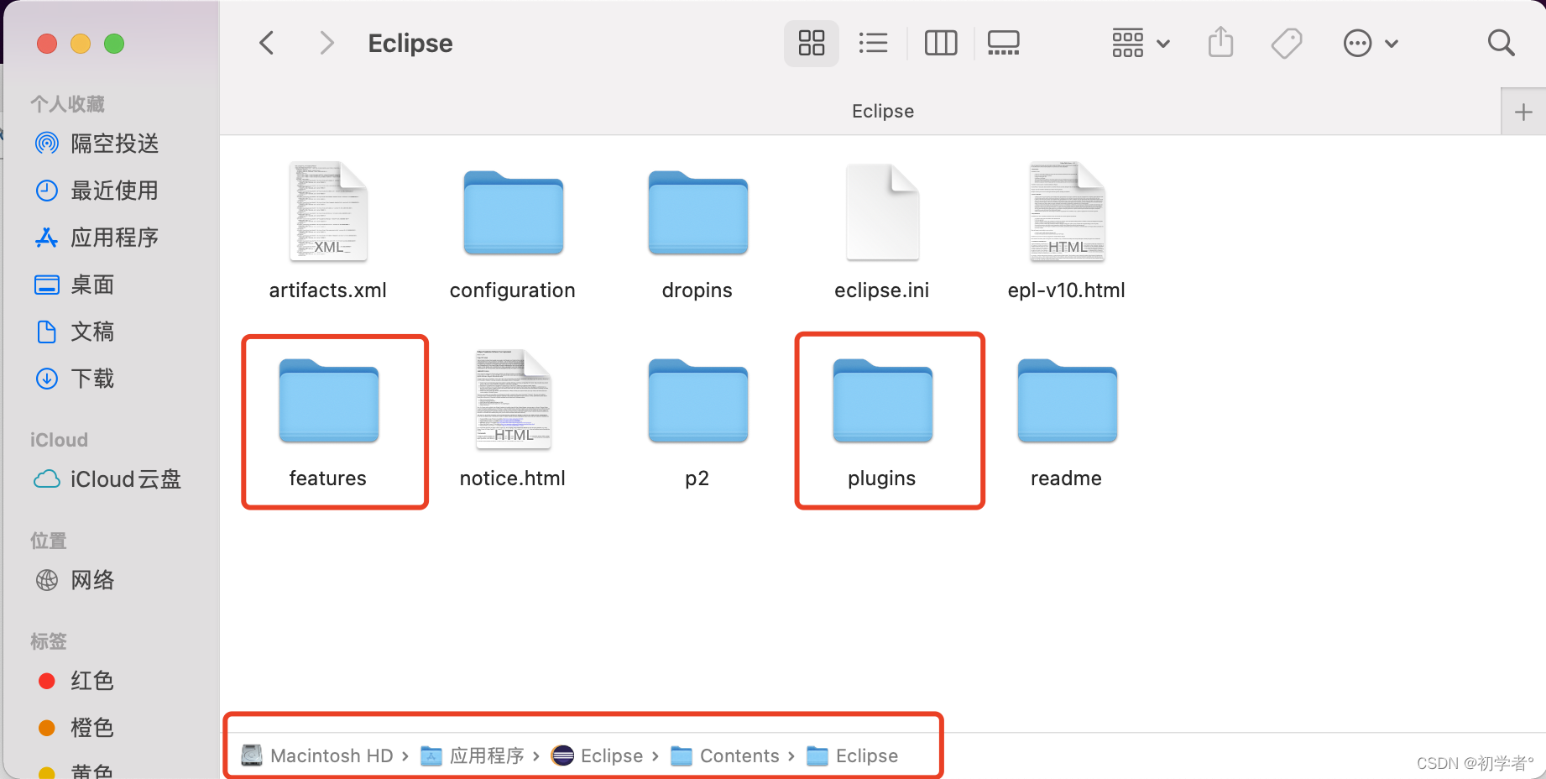The image size is (1546, 779).
Task: Select the red tag (红色) in sidebar
Action: (x=76, y=681)
